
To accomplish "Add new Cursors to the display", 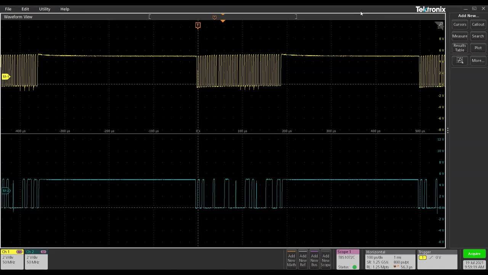I will [x=460, y=24].
